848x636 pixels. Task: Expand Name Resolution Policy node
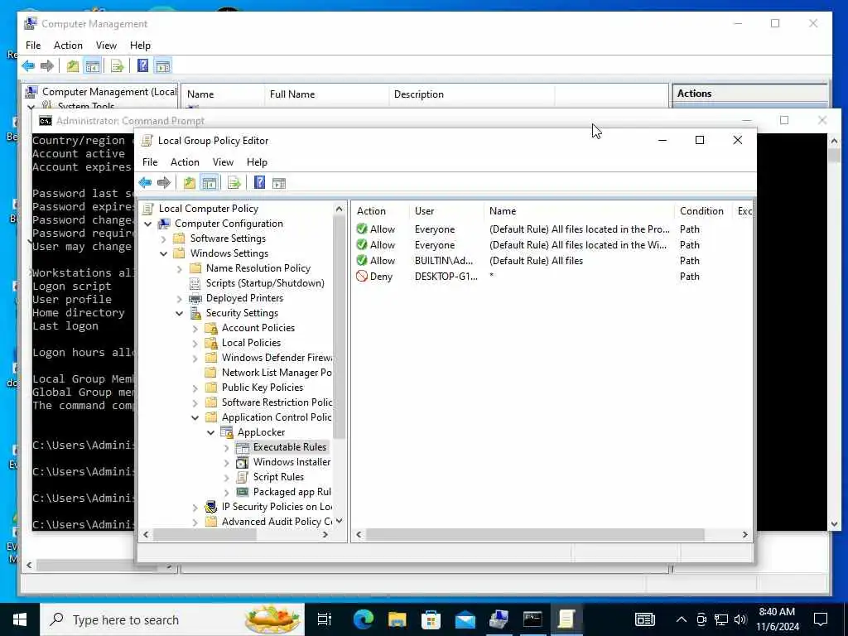(x=179, y=269)
